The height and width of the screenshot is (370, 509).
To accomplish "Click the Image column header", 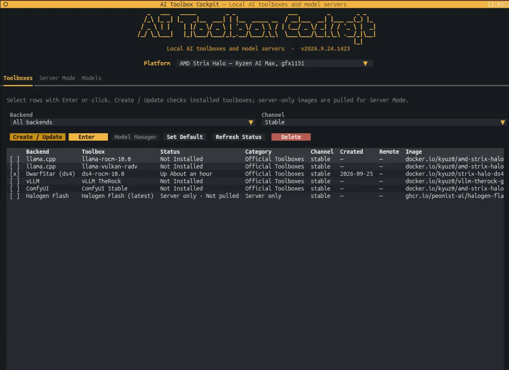I will tap(414, 152).
